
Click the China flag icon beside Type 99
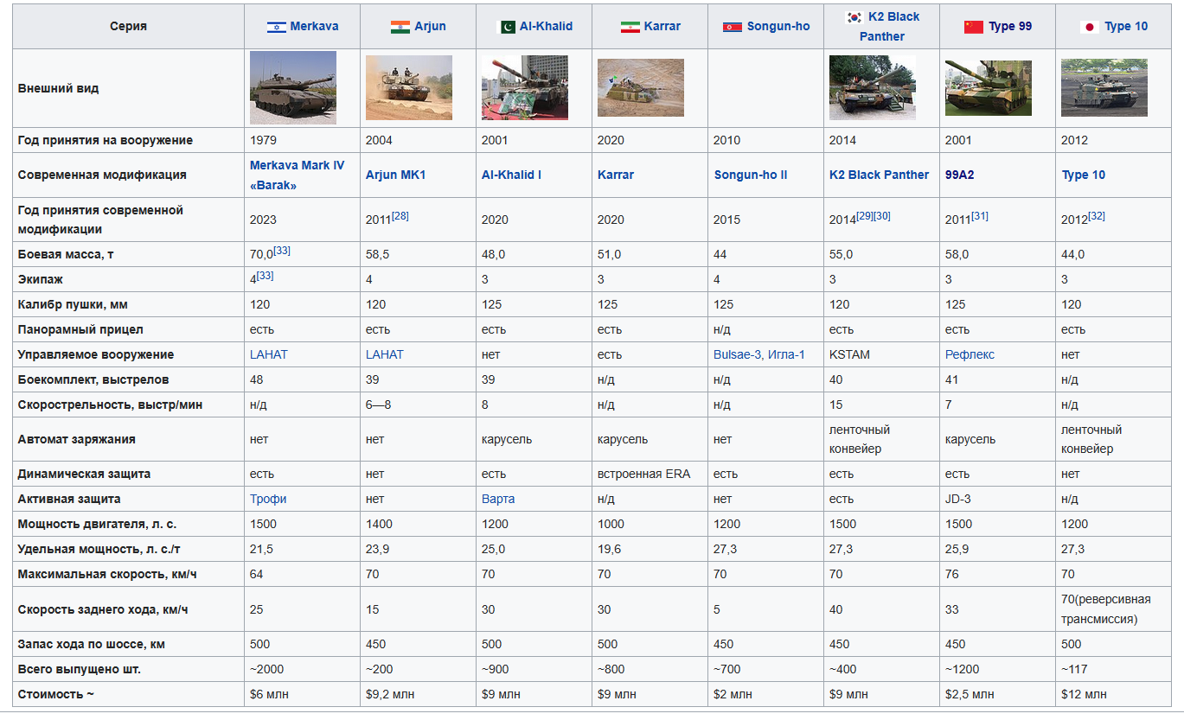(973, 27)
